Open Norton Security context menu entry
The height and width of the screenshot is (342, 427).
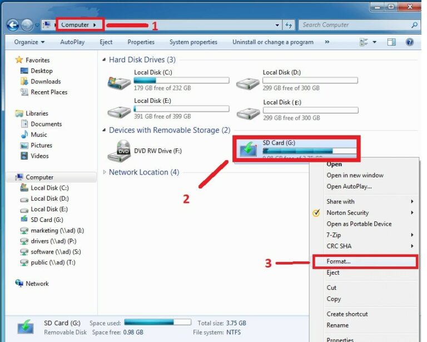(347, 212)
